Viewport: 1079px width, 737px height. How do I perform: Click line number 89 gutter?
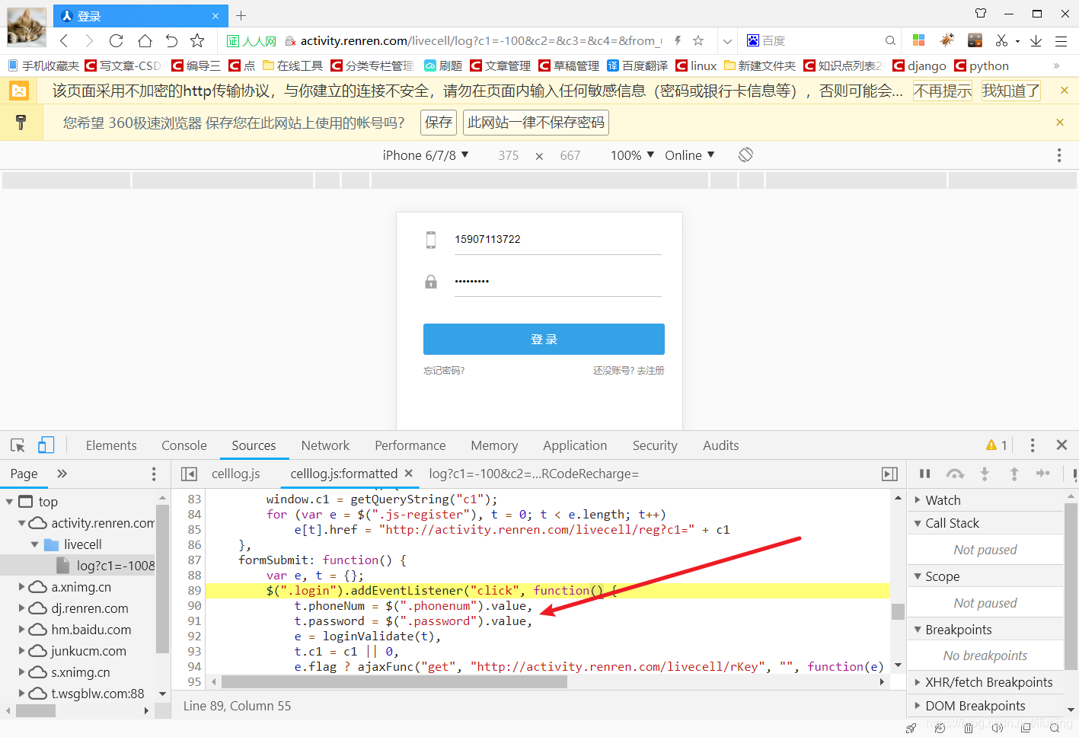coord(194,591)
